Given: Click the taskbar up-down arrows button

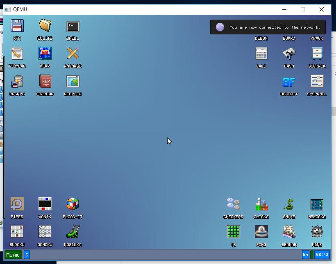Looking at the screenshot, I should [x=27, y=255].
